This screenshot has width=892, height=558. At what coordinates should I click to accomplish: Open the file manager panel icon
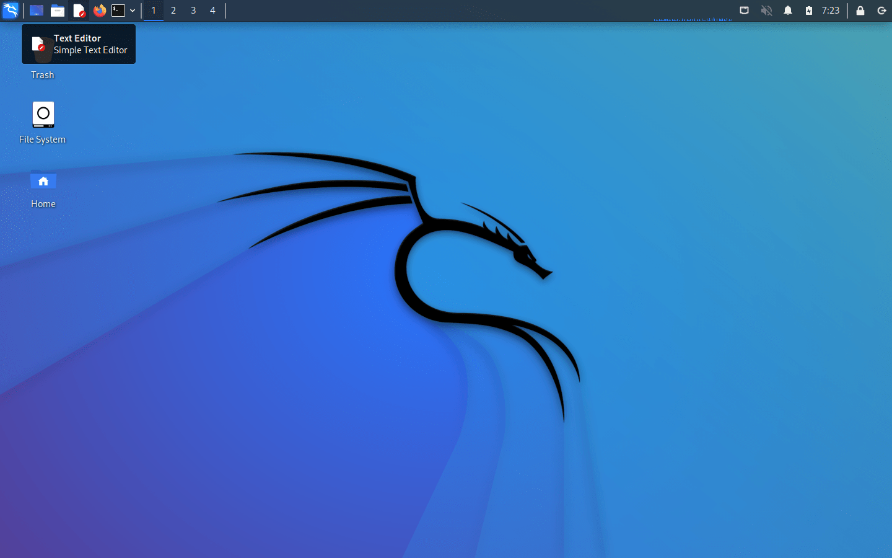[x=58, y=11]
